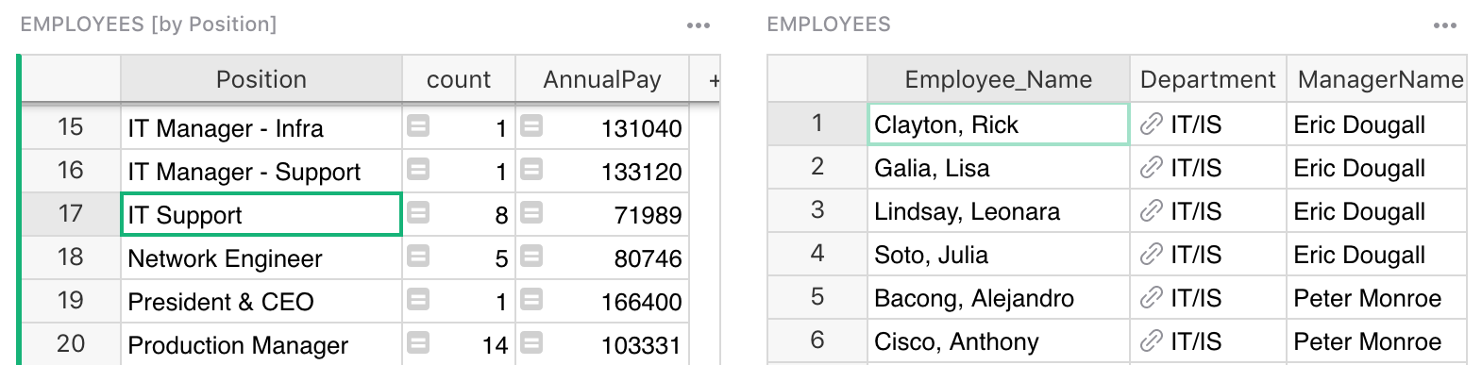Screen dimensions: 1482x365
Task: Select row number 3 in EMPLOYEES table
Action: click(x=817, y=210)
